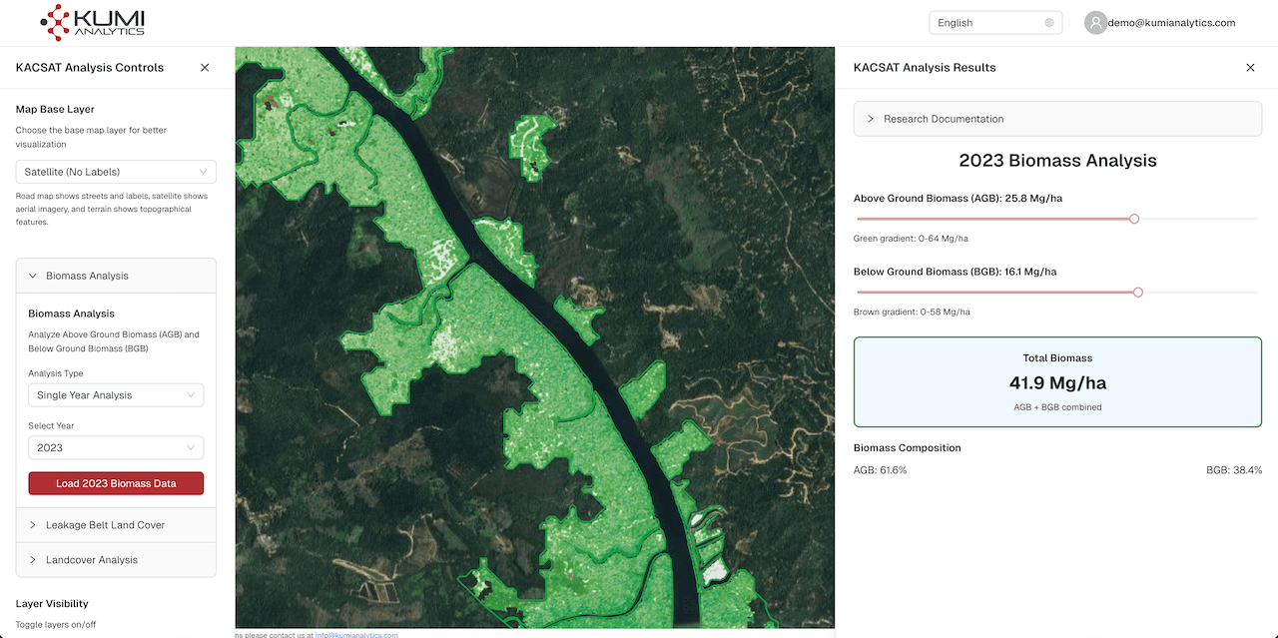
Task: Click the globe icon in language selector
Action: click(1049, 23)
